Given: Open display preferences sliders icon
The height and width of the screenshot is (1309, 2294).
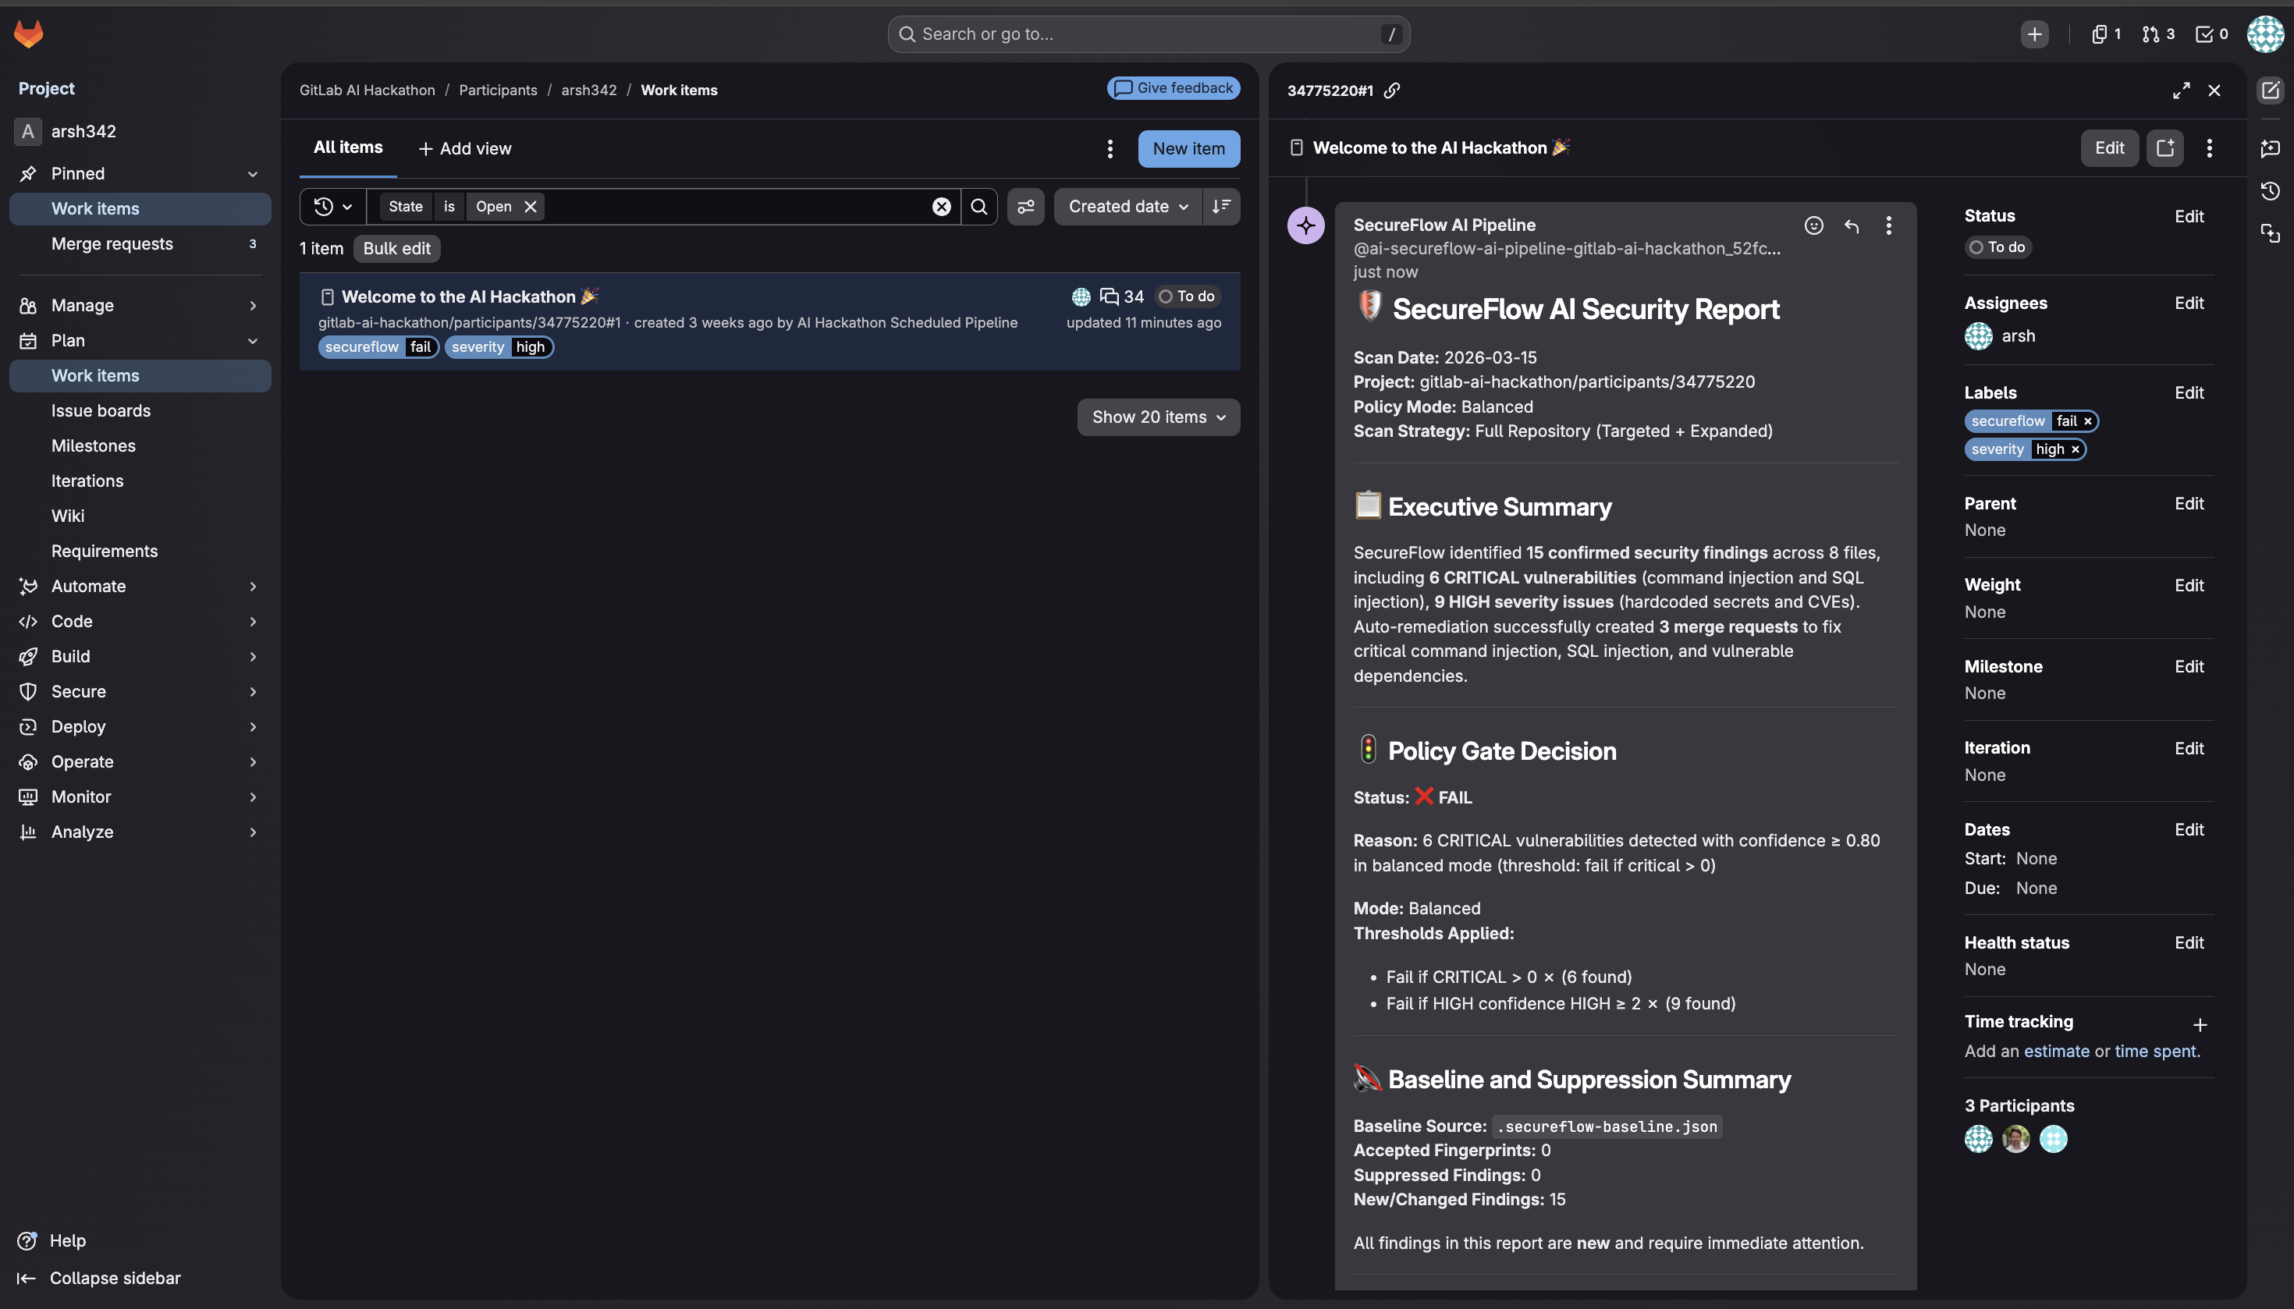Looking at the screenshot, I should click(1025, 207).
